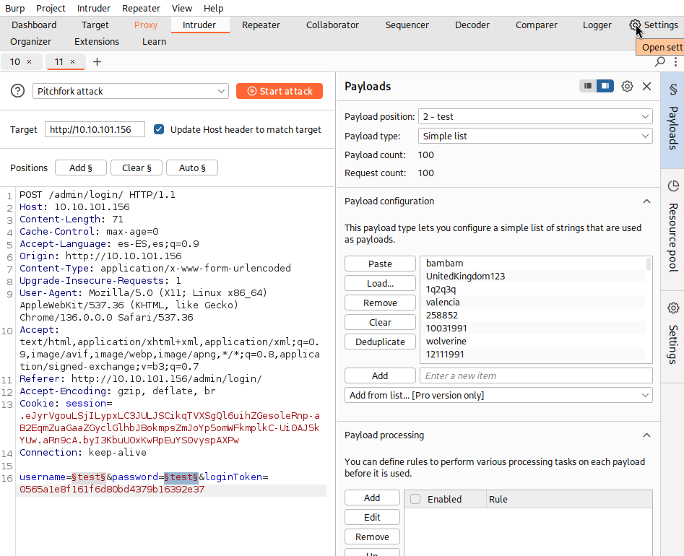
Task: Start the attack
Action: 280,91
